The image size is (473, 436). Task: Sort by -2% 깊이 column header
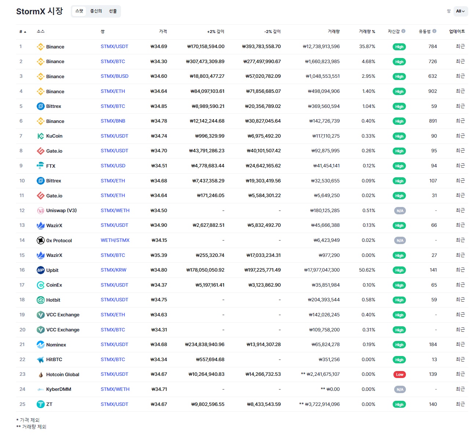point(272,32)
